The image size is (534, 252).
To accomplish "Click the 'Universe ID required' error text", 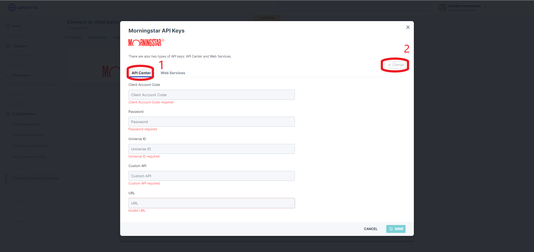I will pos(144,156).
